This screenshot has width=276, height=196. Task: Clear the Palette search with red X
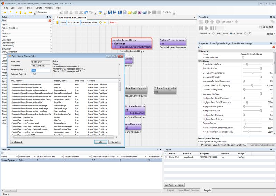pos(50,21)
